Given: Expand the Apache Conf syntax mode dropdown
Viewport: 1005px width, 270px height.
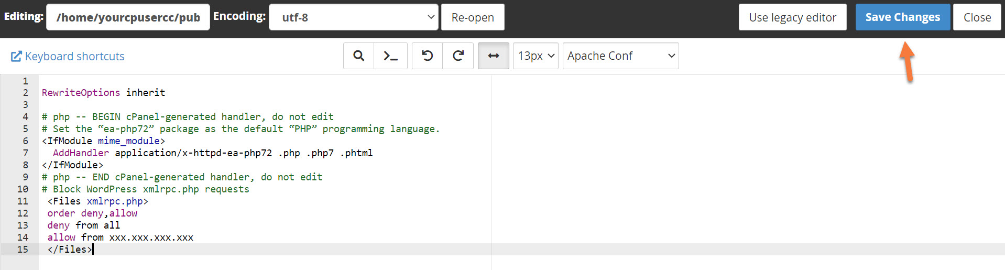Looking at the screenshot, I should 620,56.
